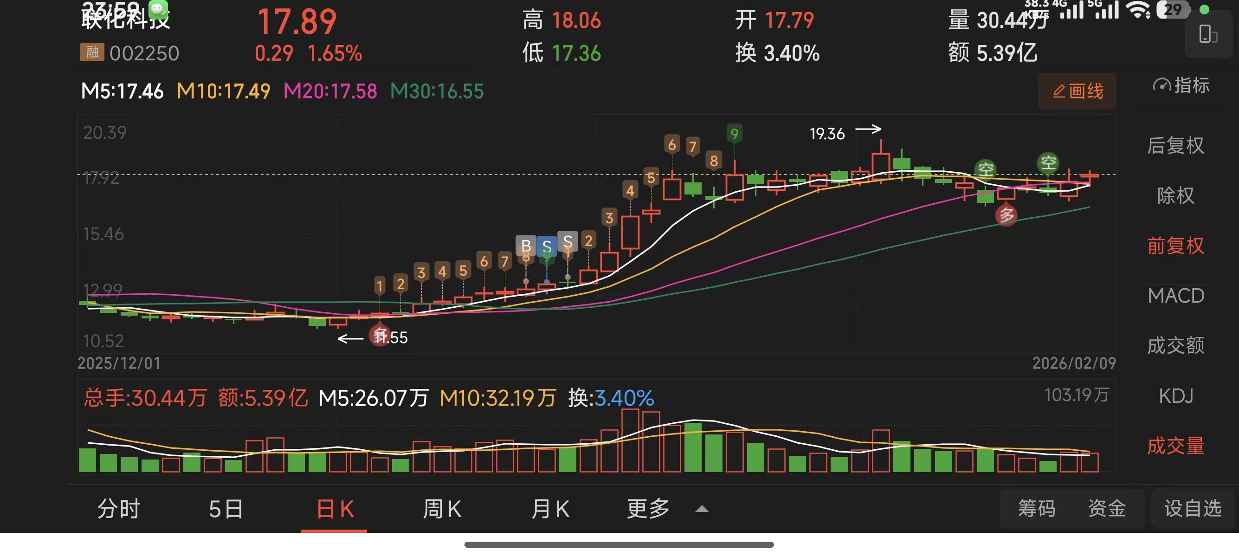The image size is (1239, 557).
Task: Select 前复权 price adjustment mode
Action: pyautogui.click(x=1175, y=246)
